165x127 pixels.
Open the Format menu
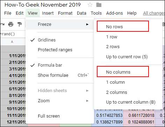coord(65,13)
